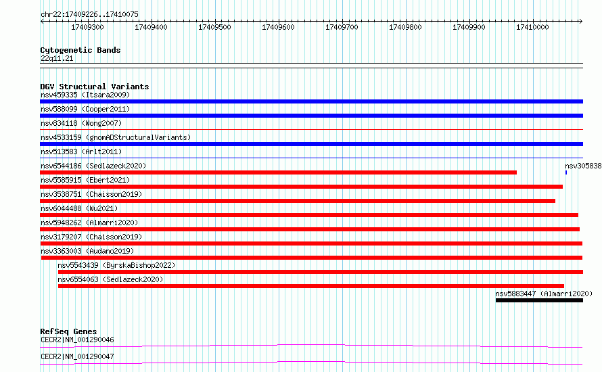This screenshot has height=372, width=602.
Task: Open nsv4533159 (gnomADStructuralVariants) label
Action: (x=116, y=137)
